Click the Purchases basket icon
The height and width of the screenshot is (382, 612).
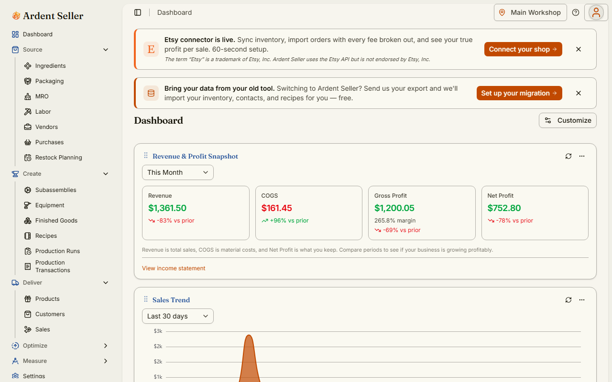28,142
